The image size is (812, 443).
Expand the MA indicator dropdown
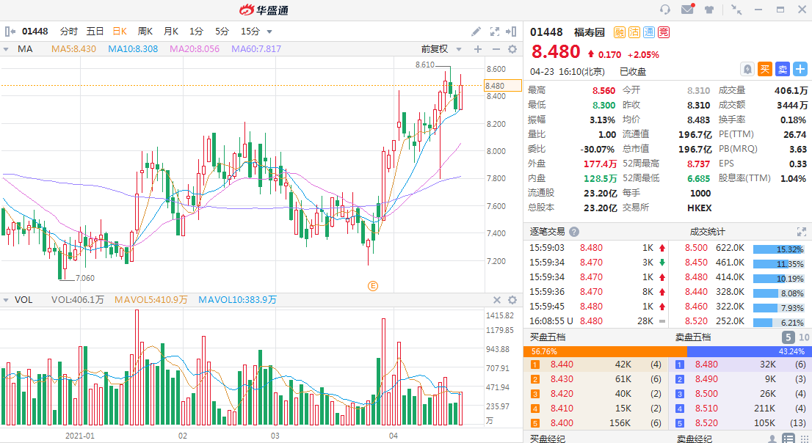pos(6,49)
